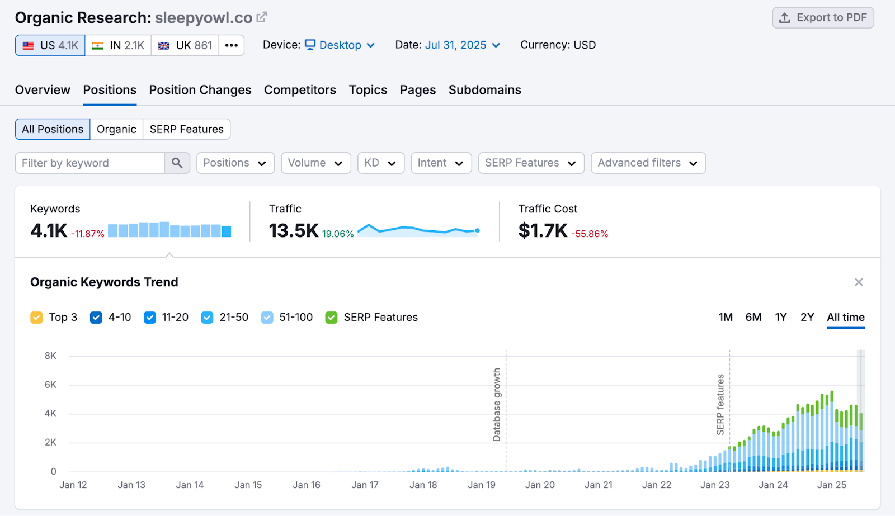
Task: Click the -11.87% keywords change
Action: coord(88,234)
